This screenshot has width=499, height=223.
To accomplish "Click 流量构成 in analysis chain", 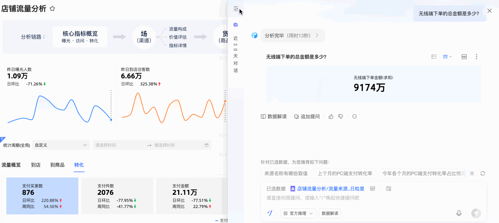I will coord(178,29).
